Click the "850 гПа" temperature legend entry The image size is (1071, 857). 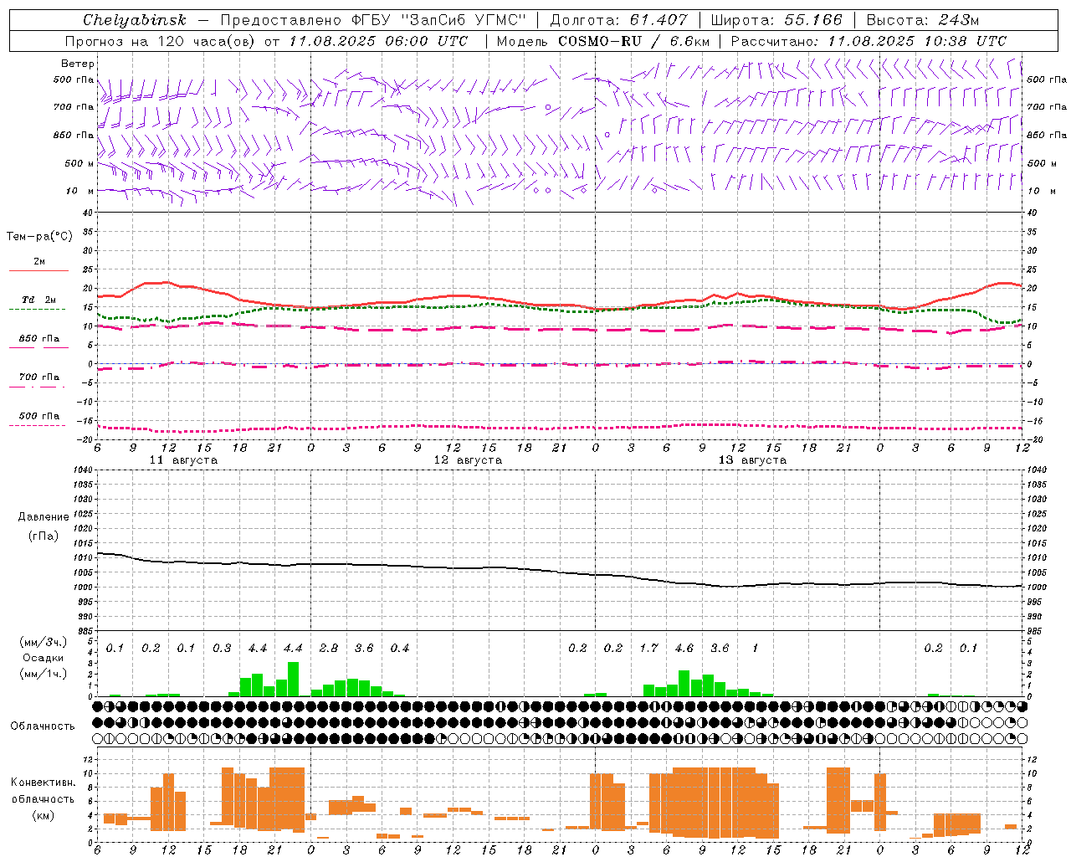(x=38, y=341)
